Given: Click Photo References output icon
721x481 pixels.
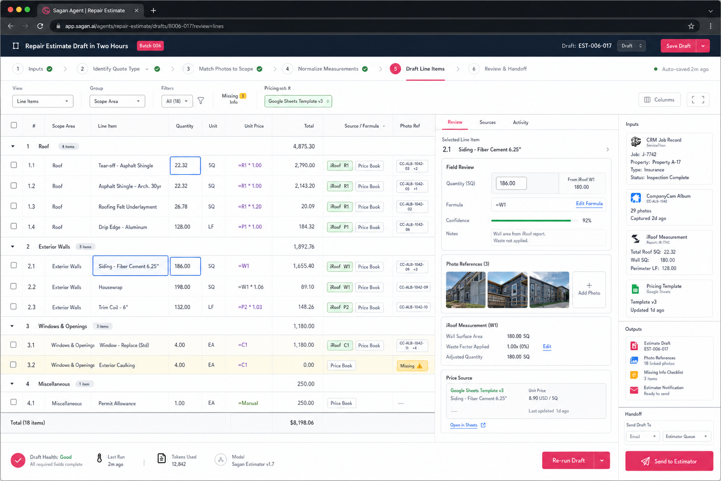Looking at the screenshot, I should click(634, 360).
